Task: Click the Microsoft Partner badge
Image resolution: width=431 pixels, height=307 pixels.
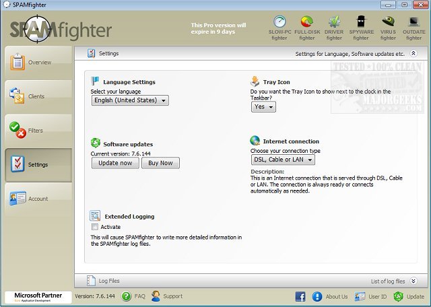Action: [38, 297]
